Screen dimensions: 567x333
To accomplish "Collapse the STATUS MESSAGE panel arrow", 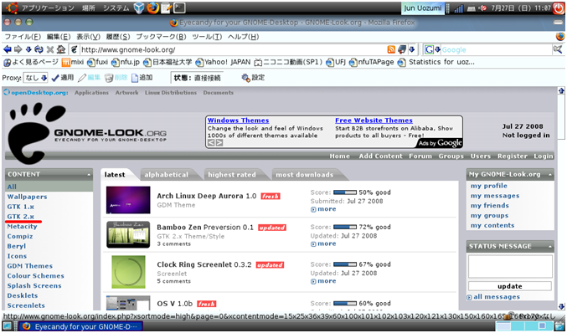I will point(550,247).
